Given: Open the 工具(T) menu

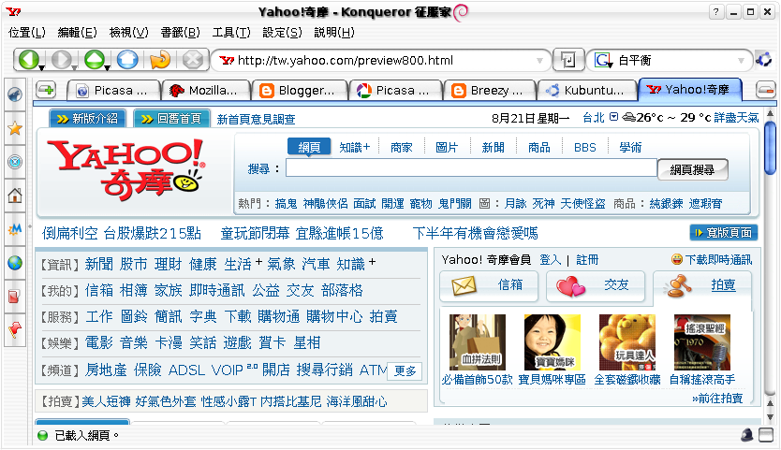Looking at the screenshot, I should click(231, 33).
